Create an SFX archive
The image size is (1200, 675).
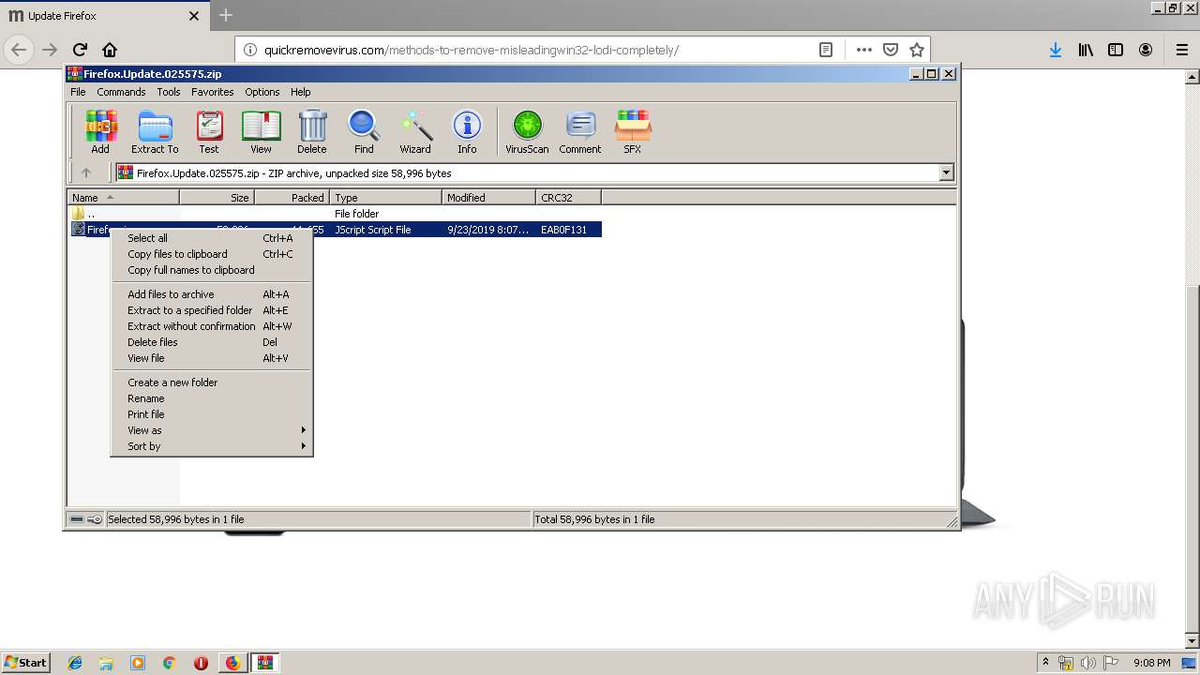[x=633, y=131]
